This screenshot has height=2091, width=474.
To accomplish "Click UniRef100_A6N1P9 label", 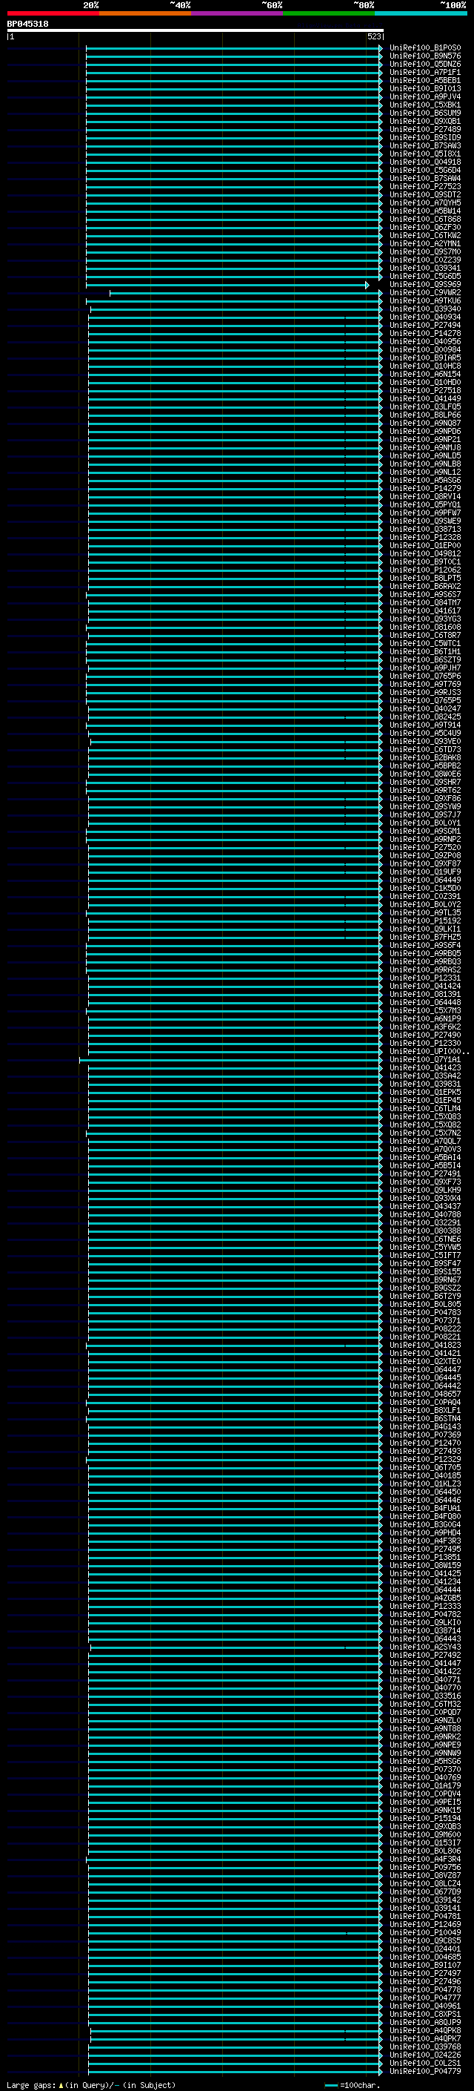I will click(x=425, y=1018).
